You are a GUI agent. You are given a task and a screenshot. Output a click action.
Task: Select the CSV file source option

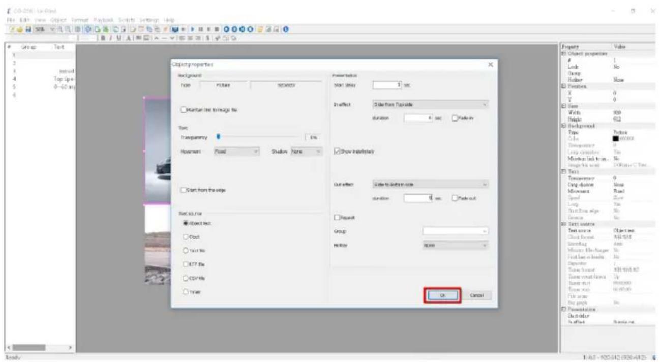pos(185,278)
